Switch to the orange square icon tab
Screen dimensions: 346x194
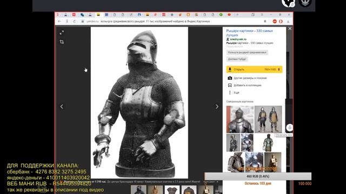[x=188, y=15]
